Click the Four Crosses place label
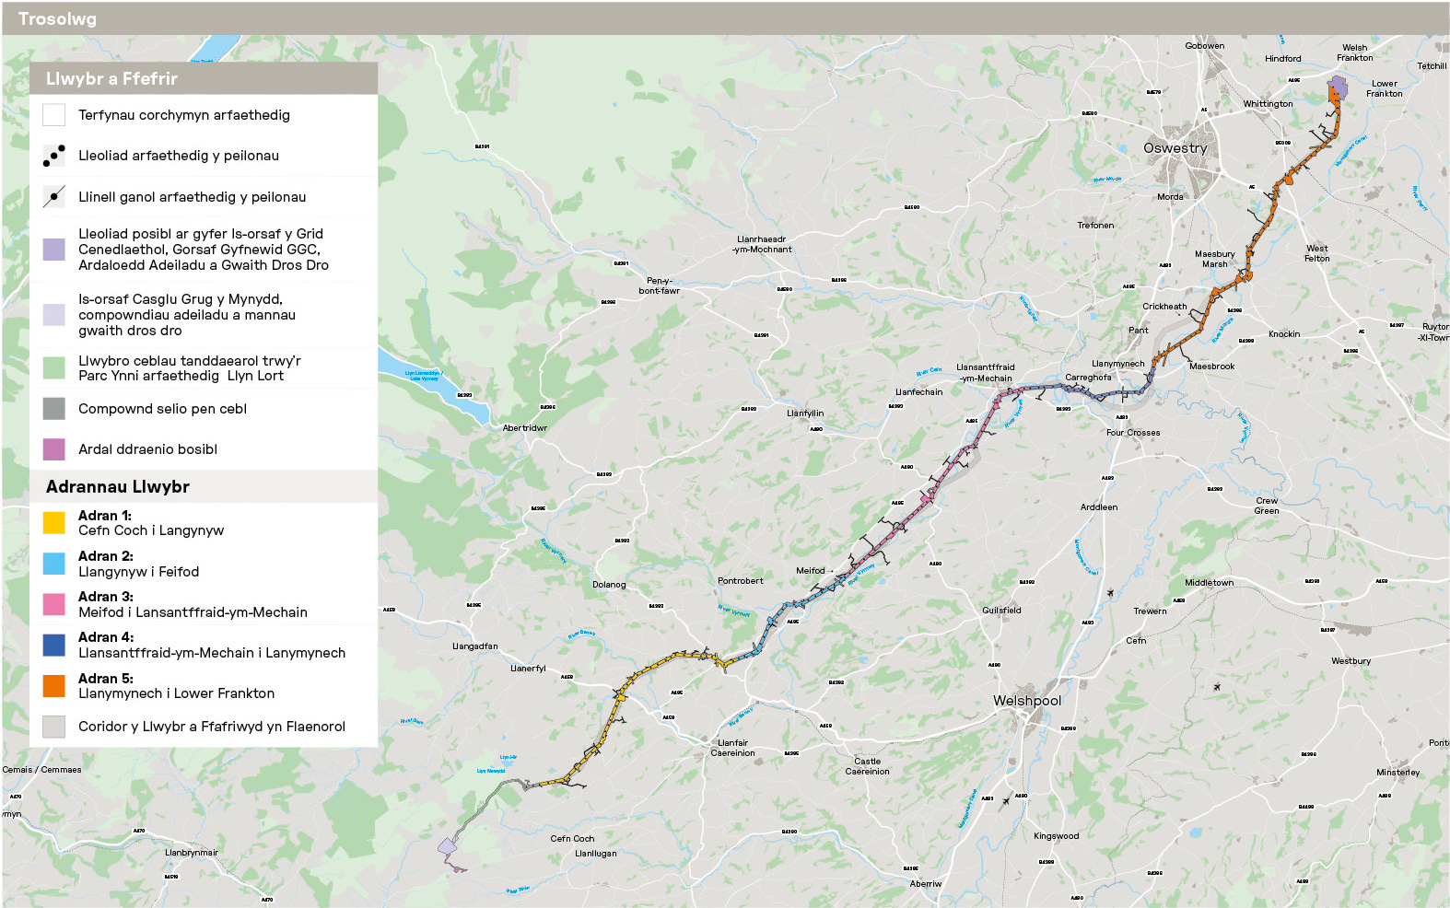The width and height of the screenshot is (1450, 908). (1133, 433)
